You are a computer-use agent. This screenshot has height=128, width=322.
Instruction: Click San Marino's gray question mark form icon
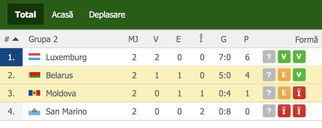point(269,111)
